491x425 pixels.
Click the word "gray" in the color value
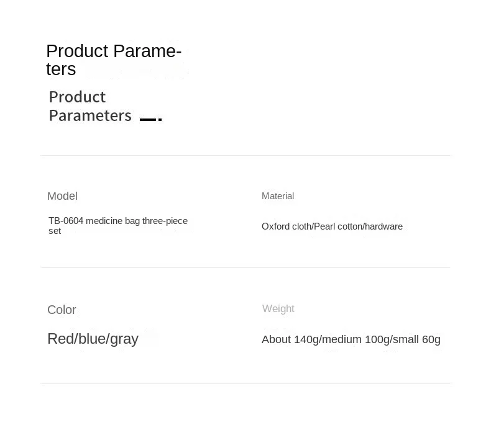pos(124,339)
